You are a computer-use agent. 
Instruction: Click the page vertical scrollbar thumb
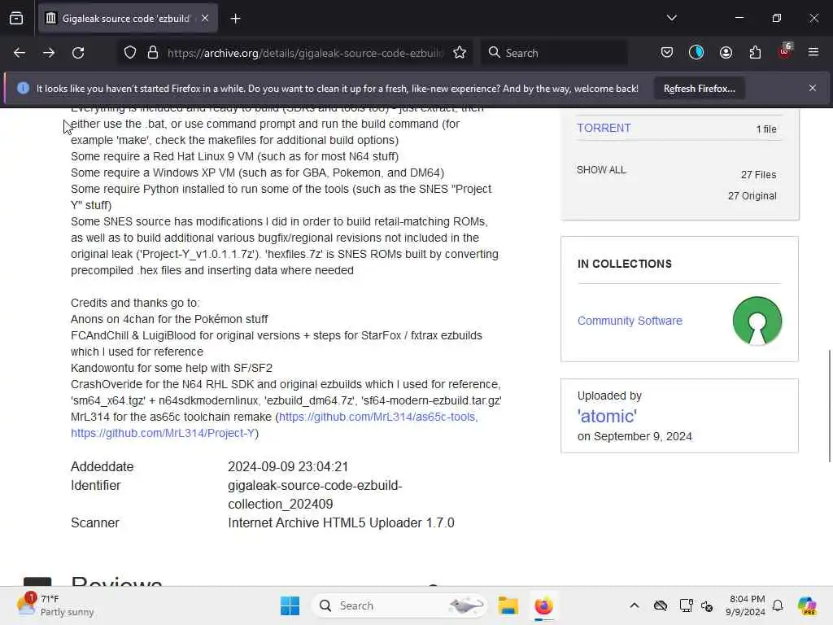(829, 406)
